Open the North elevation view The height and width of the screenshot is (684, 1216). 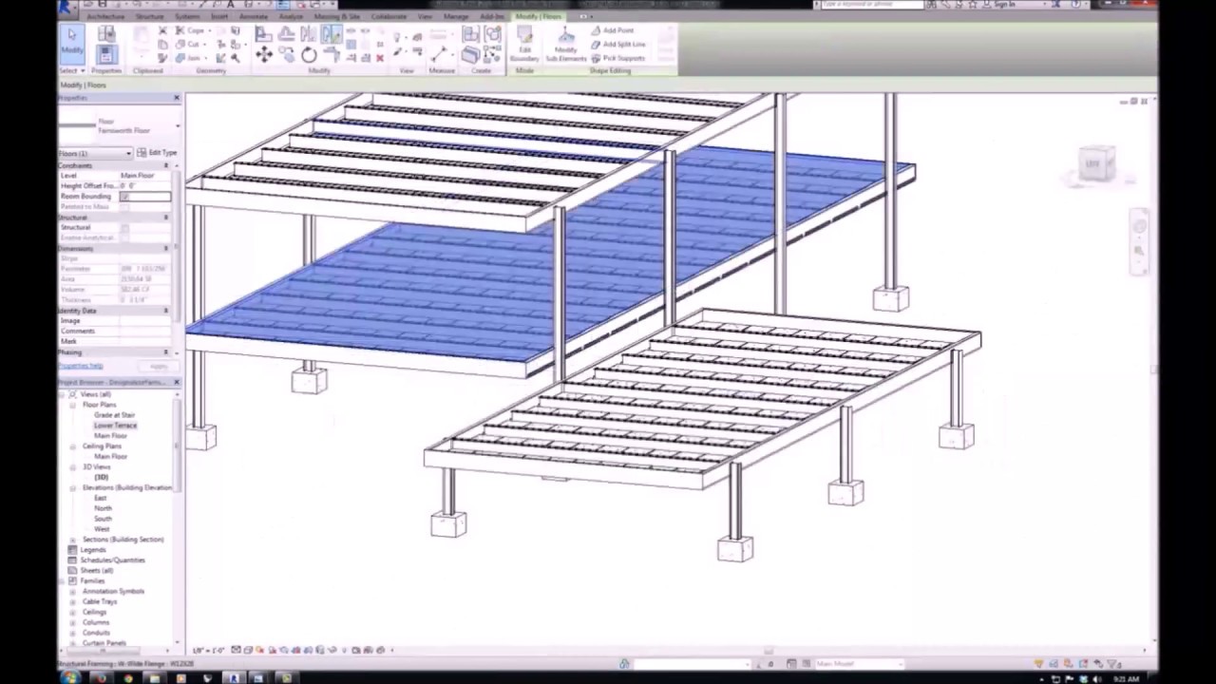coord(103,508)
